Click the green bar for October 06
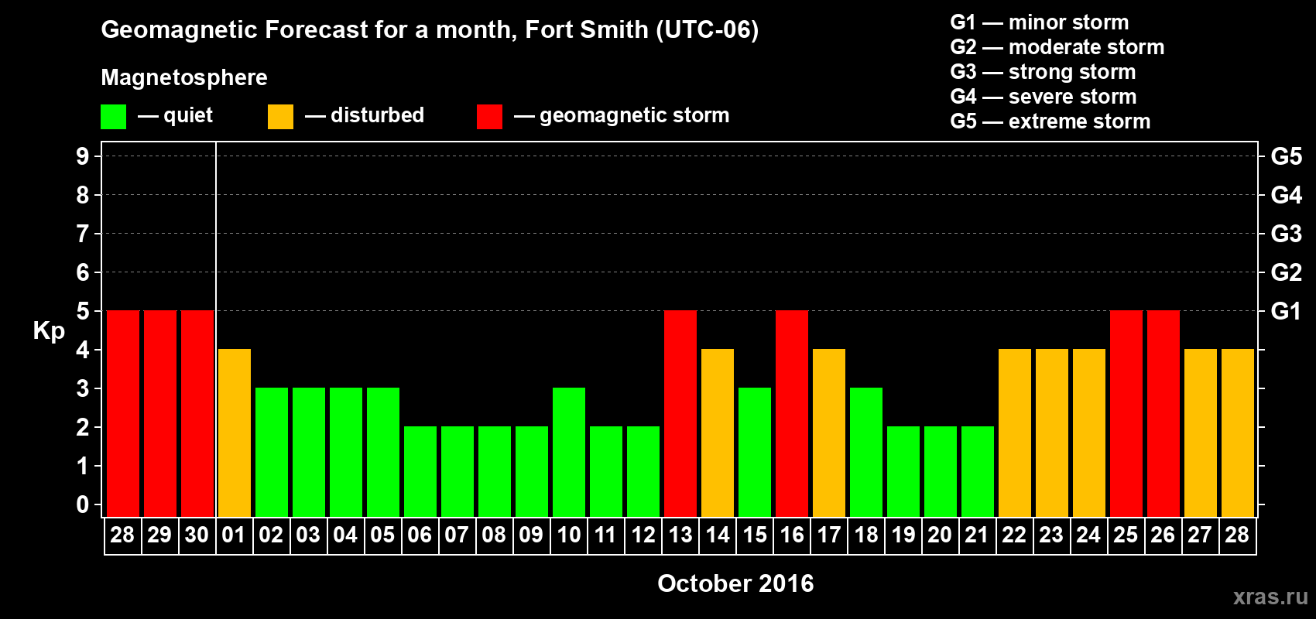Screen dimensions: 1316x619 coord(420,472)
